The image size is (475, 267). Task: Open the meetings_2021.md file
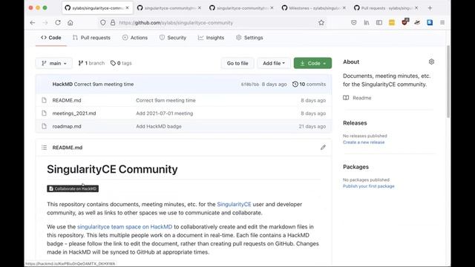pos(74,113)
